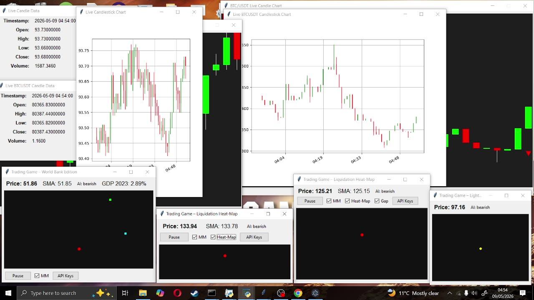Open the weather widget showing 11°C
Viewport: 534px width, 300px height.
click(413, 293)
